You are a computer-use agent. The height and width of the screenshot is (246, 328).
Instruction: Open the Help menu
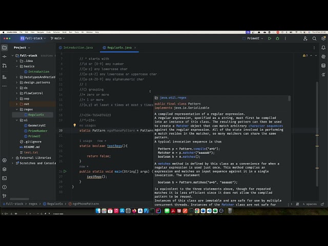click(x=97, y=32)
